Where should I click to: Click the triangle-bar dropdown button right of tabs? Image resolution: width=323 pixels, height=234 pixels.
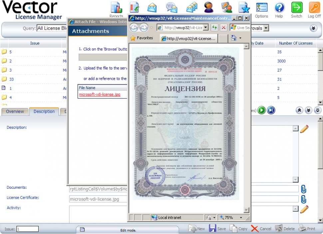(x=318, y=111)
